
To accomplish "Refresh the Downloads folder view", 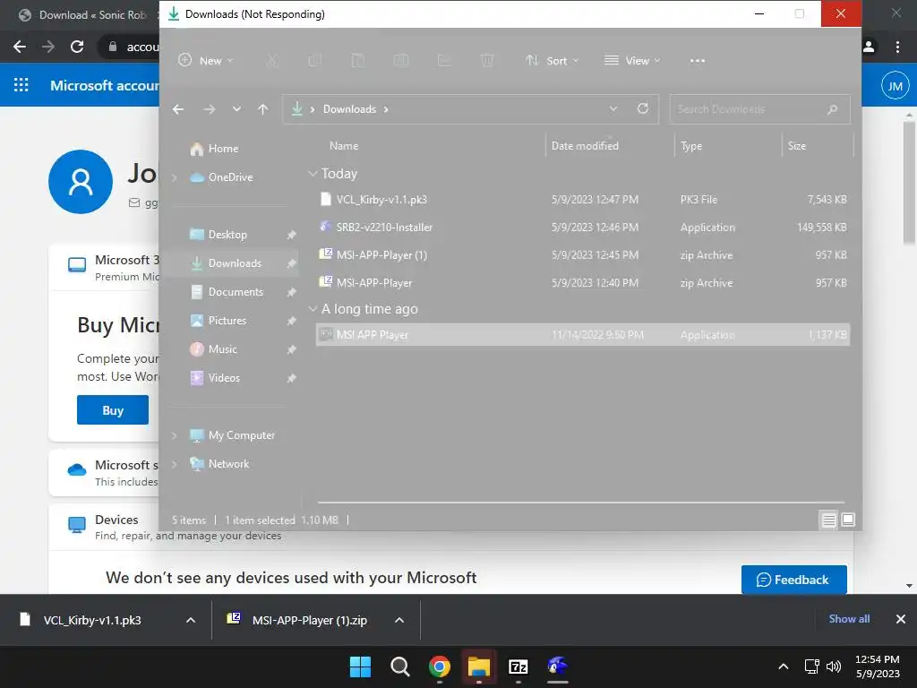I will 643,108.
